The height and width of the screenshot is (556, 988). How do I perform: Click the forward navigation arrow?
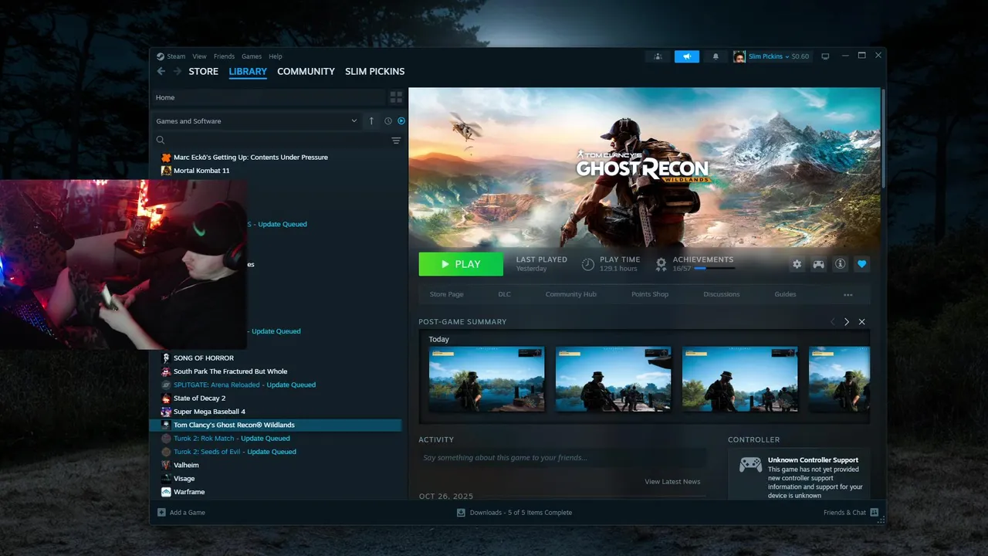tap(178, 71)
